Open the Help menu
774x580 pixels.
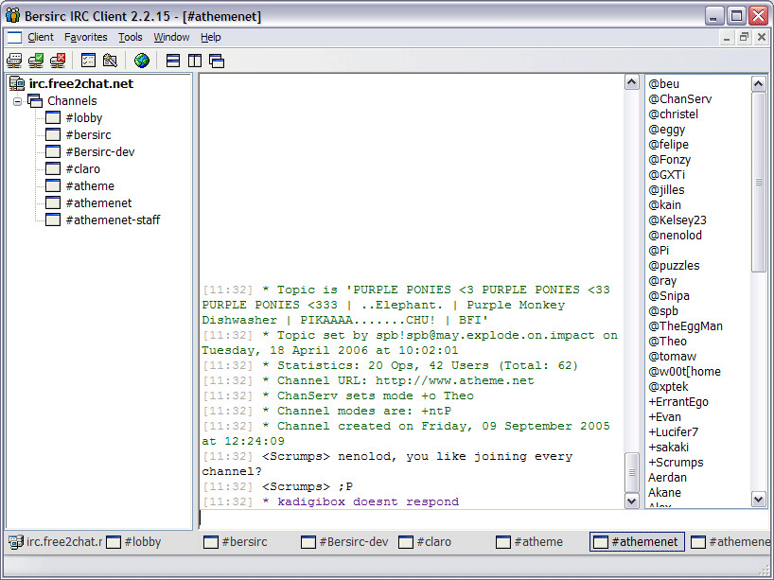211,37
